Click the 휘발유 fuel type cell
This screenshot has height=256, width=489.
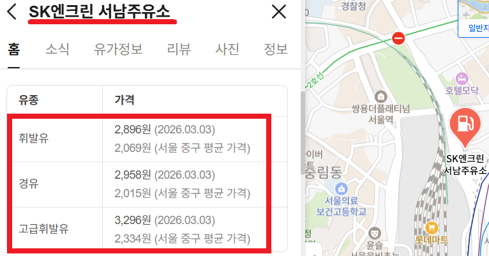pos(55,139)
